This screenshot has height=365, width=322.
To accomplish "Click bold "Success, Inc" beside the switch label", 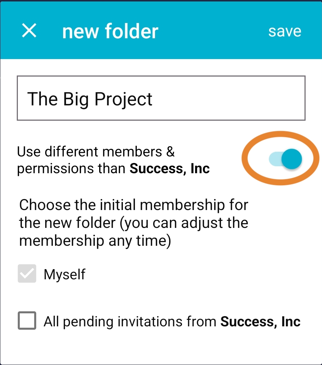I will click(x=170, y=169).
